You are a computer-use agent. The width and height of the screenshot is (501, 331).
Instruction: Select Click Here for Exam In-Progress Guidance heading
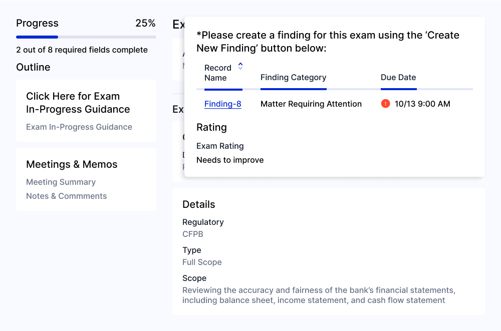[78, 103]
